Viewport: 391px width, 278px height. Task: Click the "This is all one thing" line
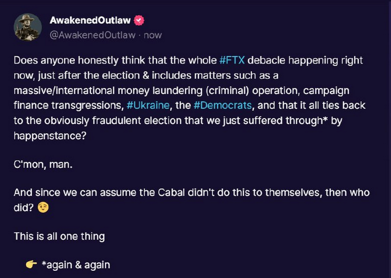point(59,236)
